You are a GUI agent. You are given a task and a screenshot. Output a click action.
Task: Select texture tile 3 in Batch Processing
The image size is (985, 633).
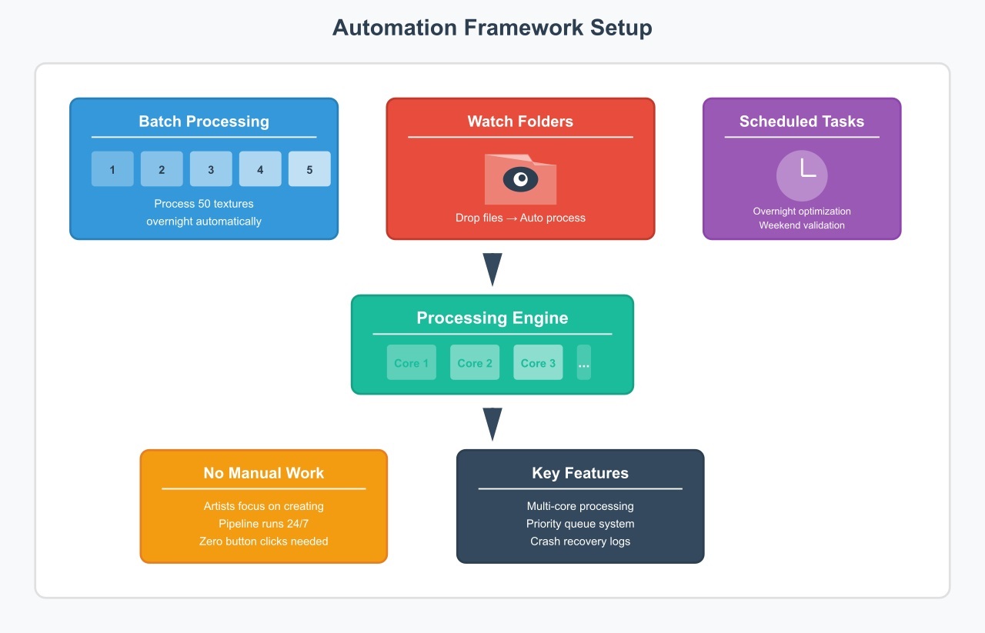(x=211, y=168)
